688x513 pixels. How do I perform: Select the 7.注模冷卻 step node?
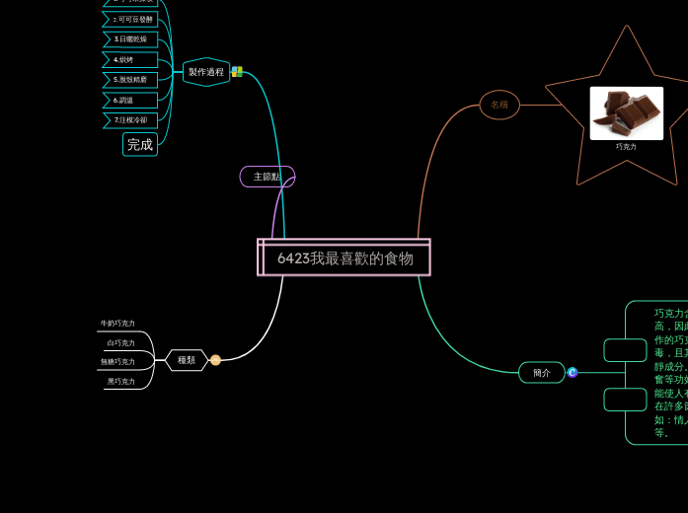pyautogui.click(x=130, y=120)
